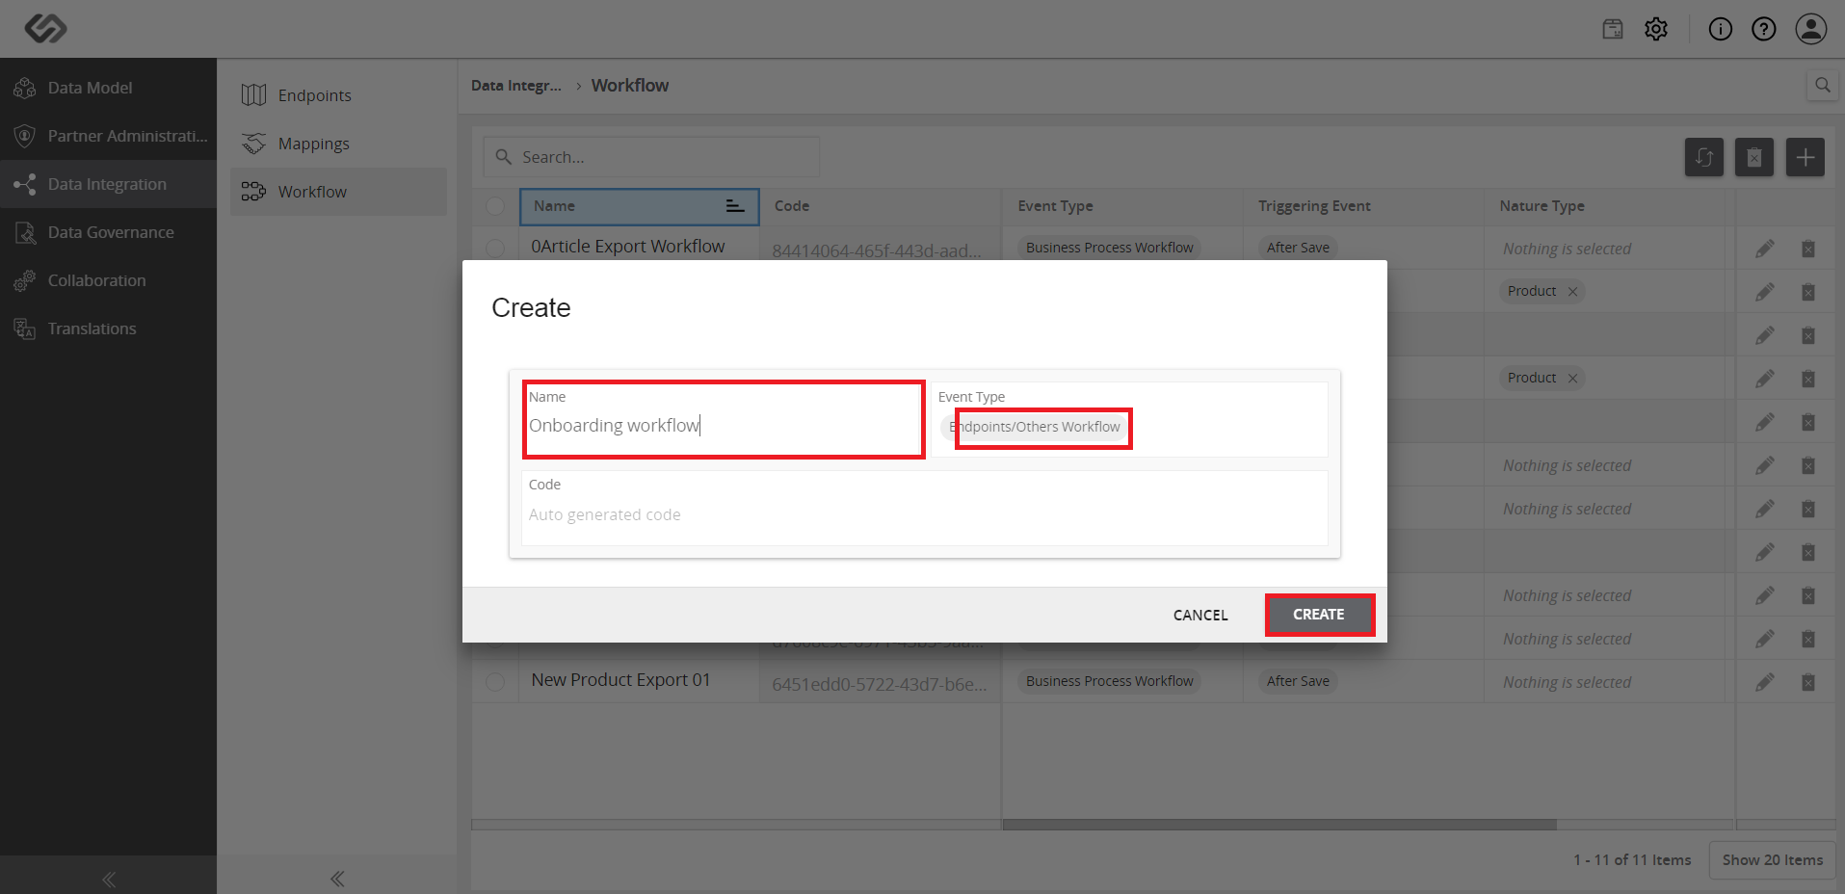Select checkbox for New Product Export 01 row
Viewport: 1845px width, 894px height.
[495, 681]
